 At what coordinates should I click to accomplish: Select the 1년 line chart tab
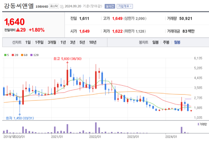(x=63, y=42)
